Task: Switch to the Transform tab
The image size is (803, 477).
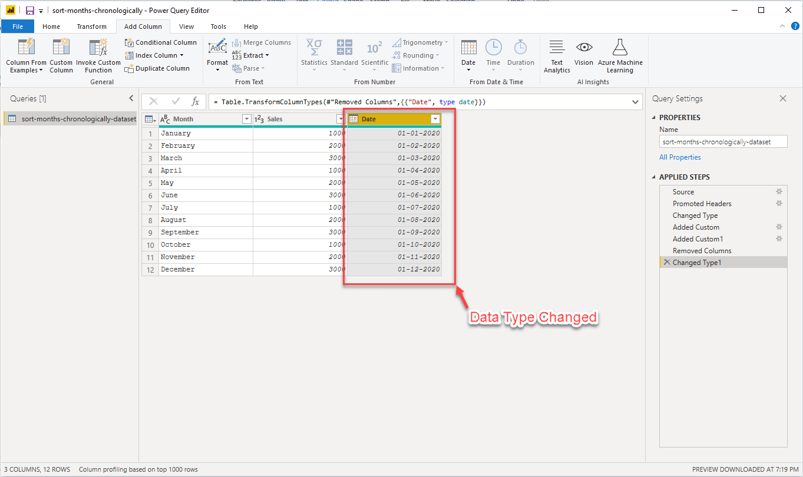Action: coord(91,26)
